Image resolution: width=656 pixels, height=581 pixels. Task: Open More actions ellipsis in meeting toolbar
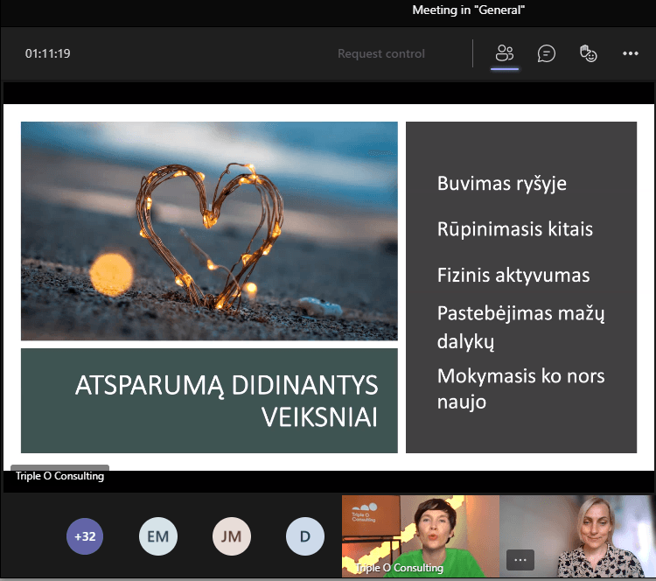coord(631,53)
